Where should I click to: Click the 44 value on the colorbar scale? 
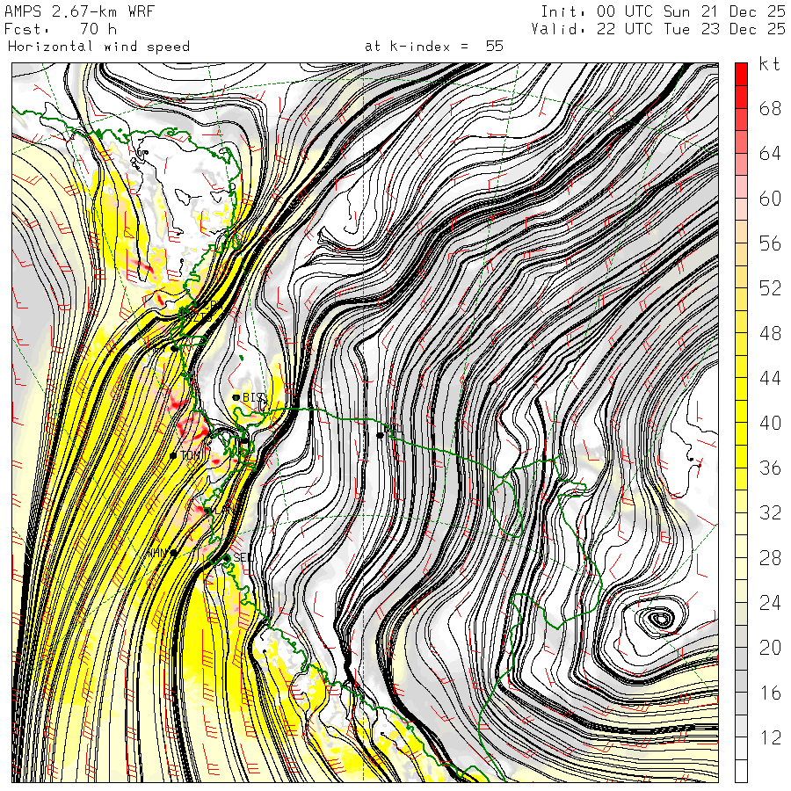[770, 378]
